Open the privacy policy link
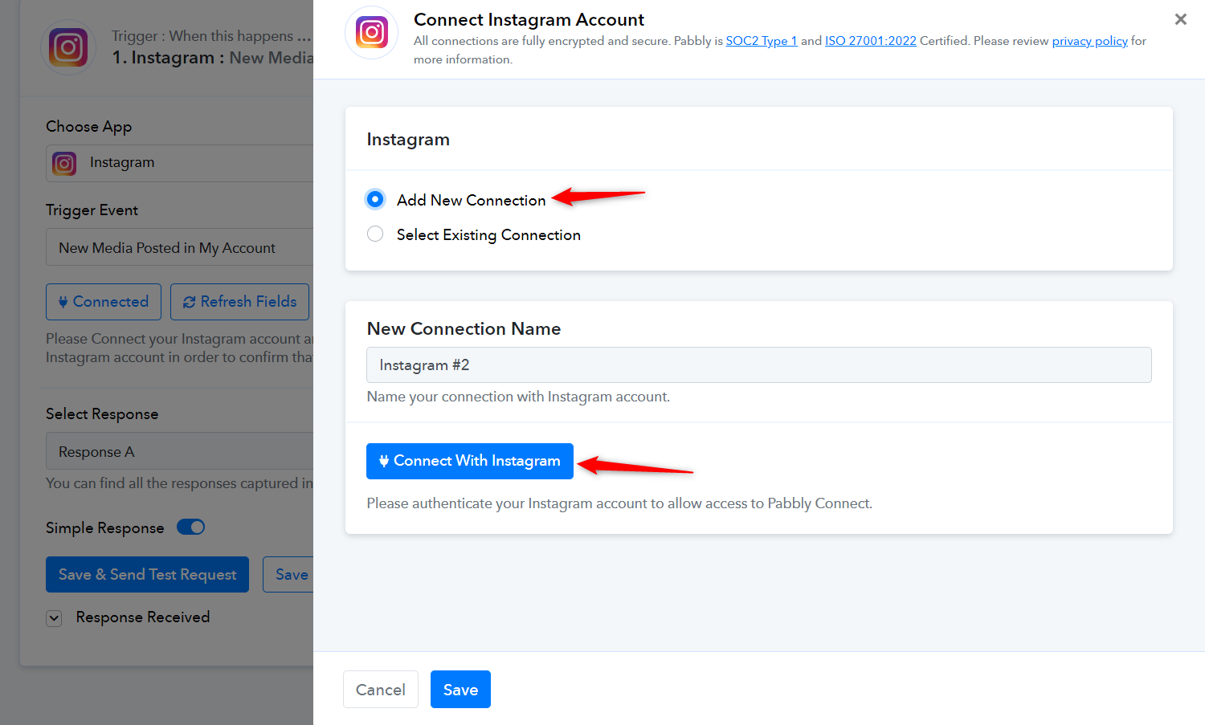The image size is (1205, 725). pos(1090,41)
